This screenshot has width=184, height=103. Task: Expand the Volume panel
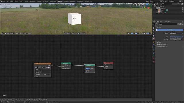(x=159, y=42)
